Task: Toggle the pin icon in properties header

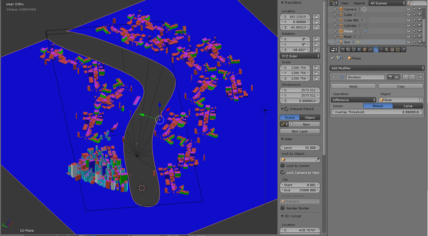Action: pyautogui.click(x=332, y=58)
